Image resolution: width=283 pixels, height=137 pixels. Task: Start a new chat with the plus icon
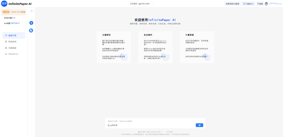(x=31, y=23)
